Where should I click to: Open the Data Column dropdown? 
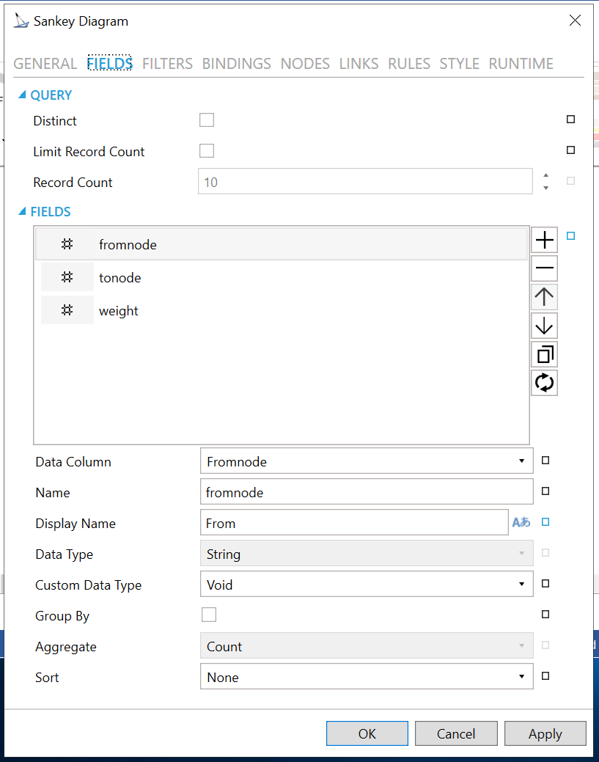click(366, 461)
